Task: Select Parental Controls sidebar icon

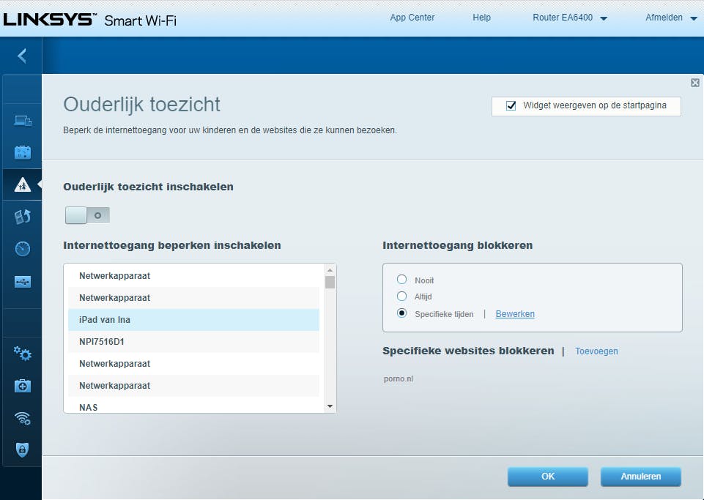Action: pyautogui.click(x=22, y=184)
